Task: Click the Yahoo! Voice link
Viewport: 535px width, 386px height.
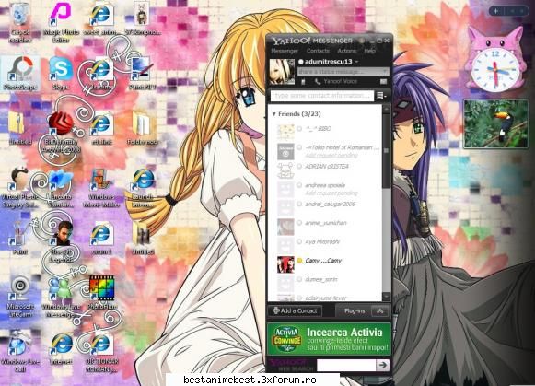Action: point(340,81)
